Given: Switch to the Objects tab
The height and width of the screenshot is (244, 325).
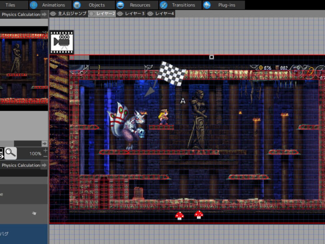Looking at the screenshot, I should pos(94,5).
